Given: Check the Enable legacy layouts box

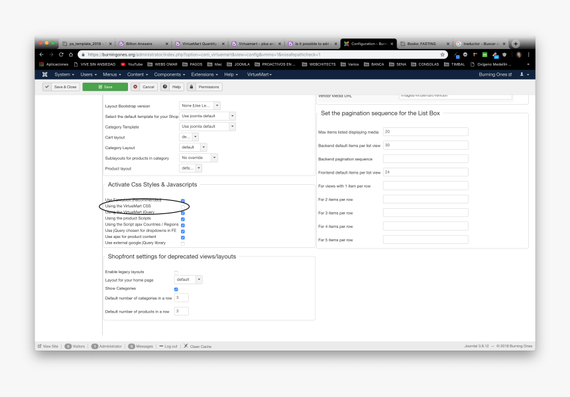Looking at the screenshot, I should (x=176, y=272).
